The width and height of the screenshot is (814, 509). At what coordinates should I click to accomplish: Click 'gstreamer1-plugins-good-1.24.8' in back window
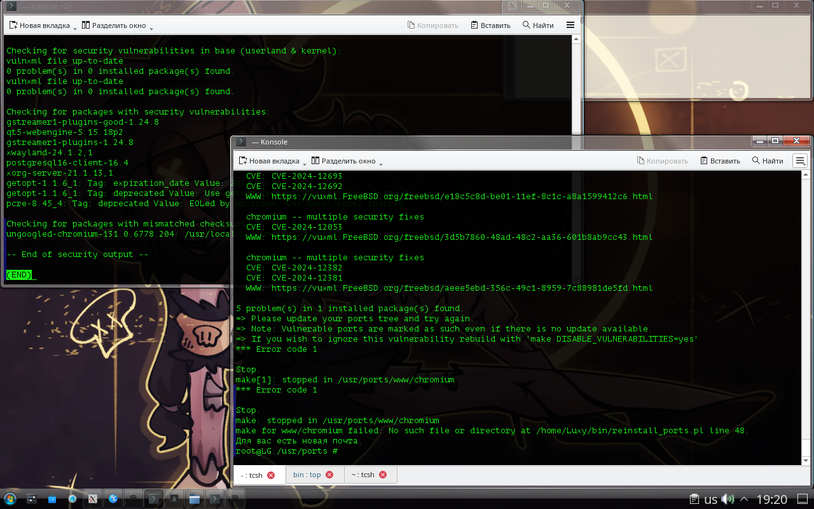83,122
